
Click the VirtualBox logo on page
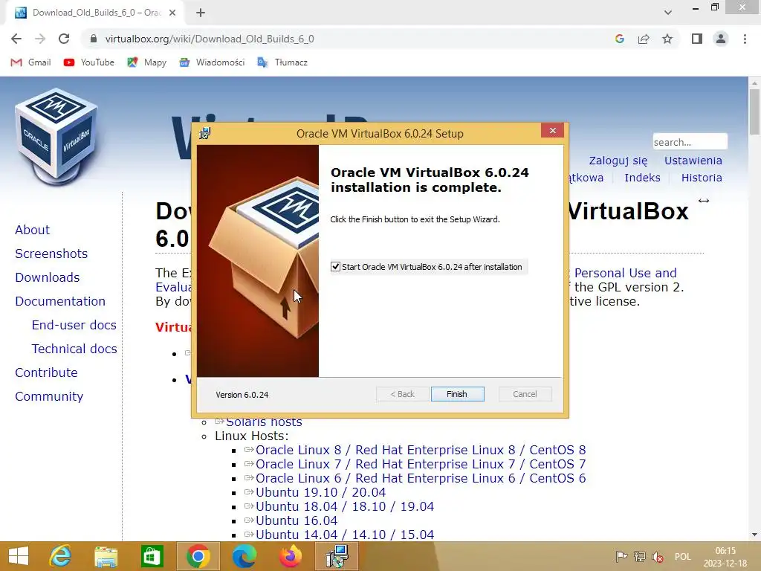[x=56, y=137]
